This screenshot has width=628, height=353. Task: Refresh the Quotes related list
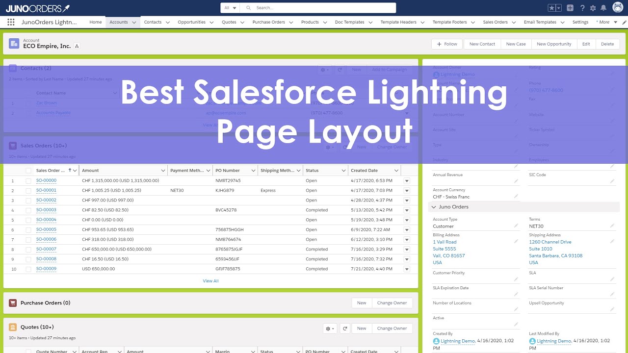[x=345, y=328]
